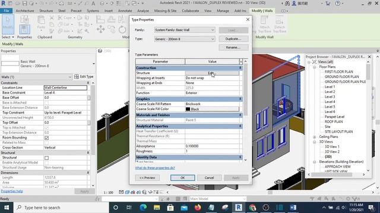Open the Basic Wall type selector dropdown
380x213 pixels.
94,64
